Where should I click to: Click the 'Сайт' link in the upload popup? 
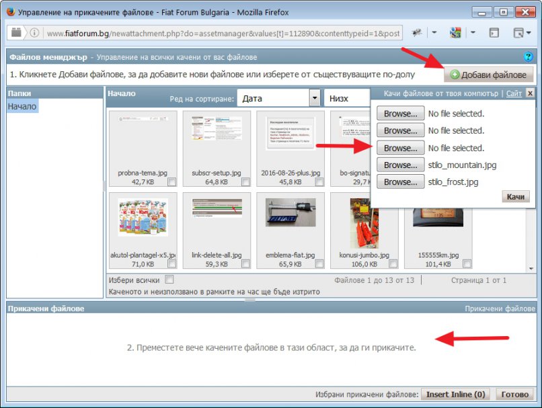[x=514, y=94]
